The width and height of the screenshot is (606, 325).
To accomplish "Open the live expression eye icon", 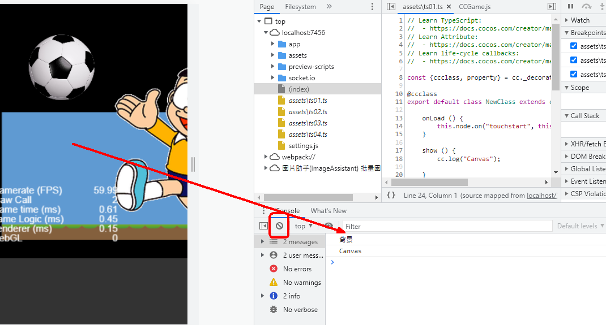I will [x=328, y=226].
